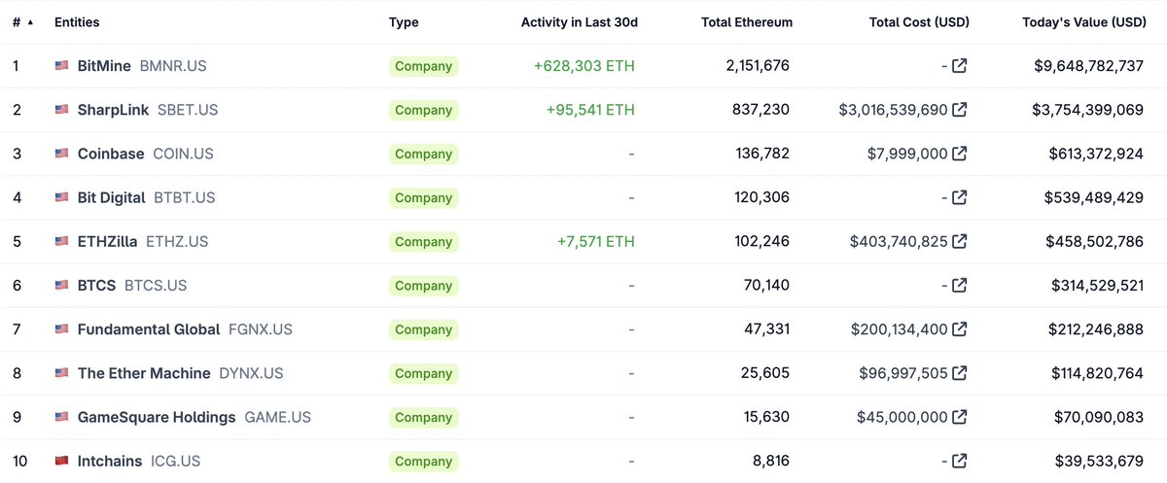Open external link icon in Intchains row
Viewport: 1167px width, 483px height.
959,461
